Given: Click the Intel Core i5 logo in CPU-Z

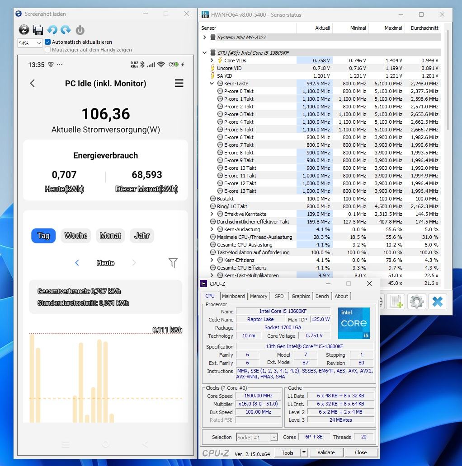Looking at the screenshot, I should (x=354, y=323).
